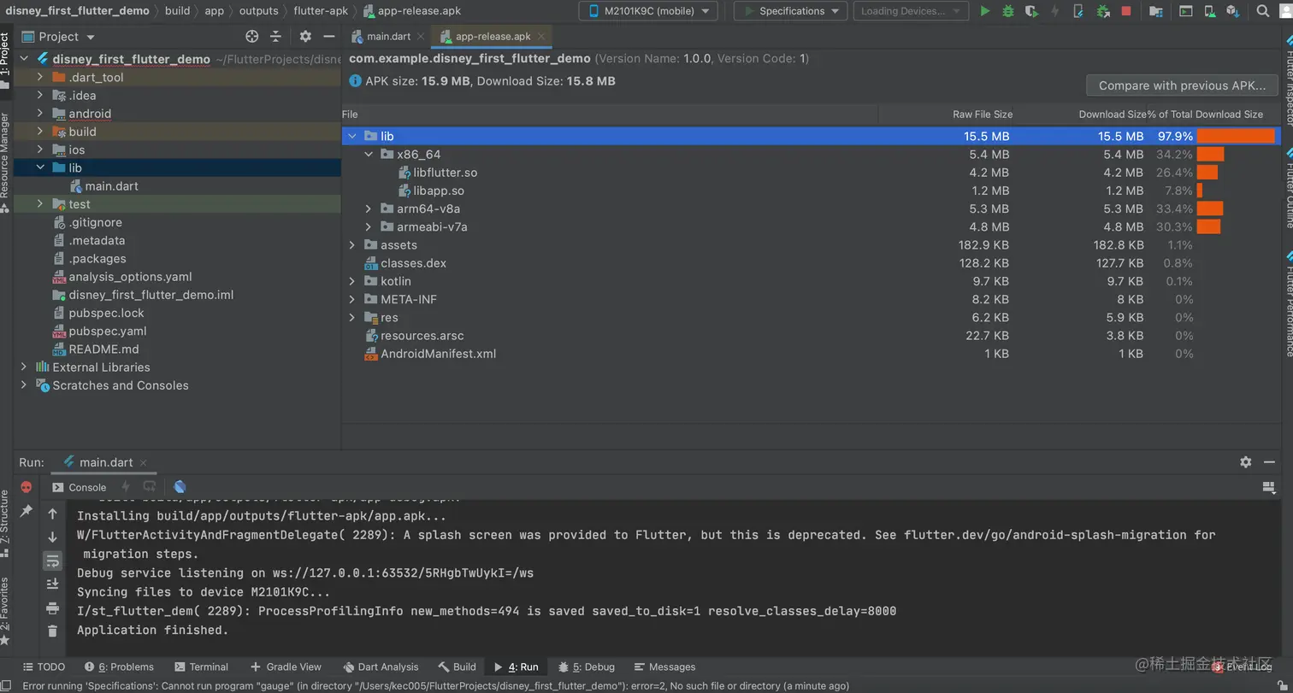The height and width of the screenshot is (693, 1293).
Task: Open the Messages tool window
Action: 664,667
